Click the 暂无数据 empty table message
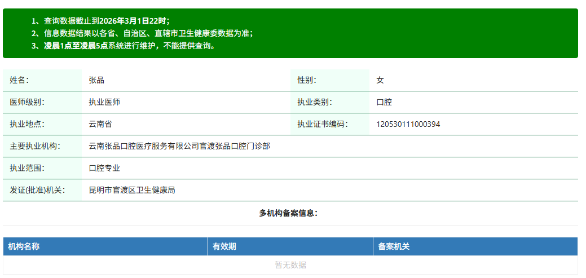Viewport: 586px width, 278px height. coord(290,265)
